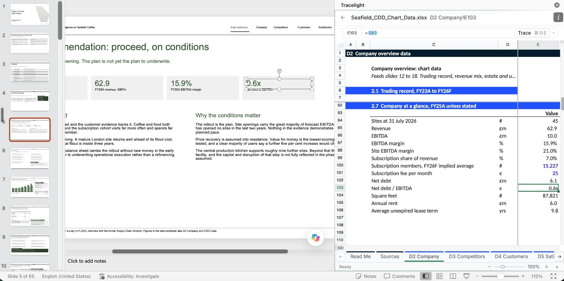This screenshot has height=281, width=564.
Task: Zoom out in the Tracelight sheet footer
Action: tap(490, 267)
